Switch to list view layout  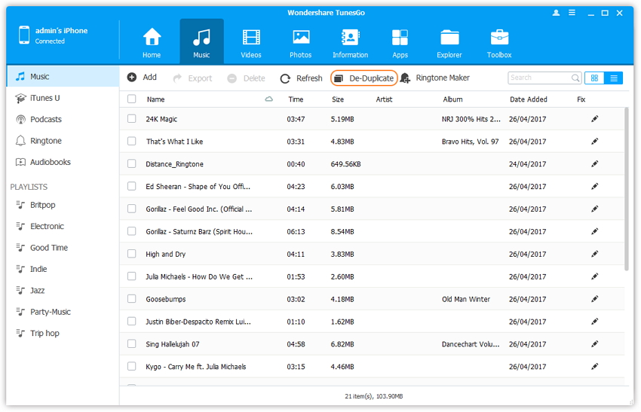(x=614, y=78)
